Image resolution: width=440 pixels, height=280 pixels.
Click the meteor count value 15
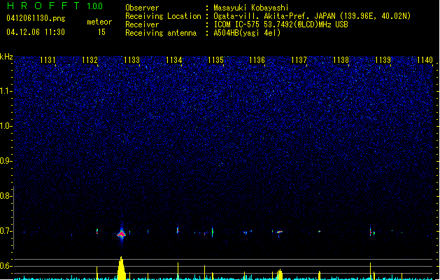[101, 32]
